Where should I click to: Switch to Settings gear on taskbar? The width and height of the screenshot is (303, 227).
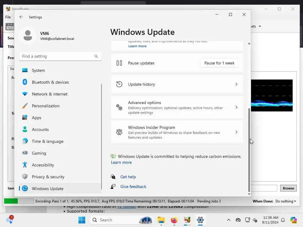(x=200, y=220)
